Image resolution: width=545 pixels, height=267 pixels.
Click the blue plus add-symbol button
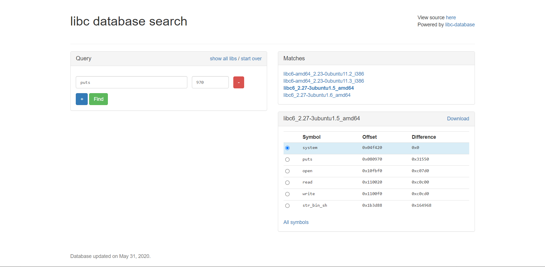click(81, 99)
